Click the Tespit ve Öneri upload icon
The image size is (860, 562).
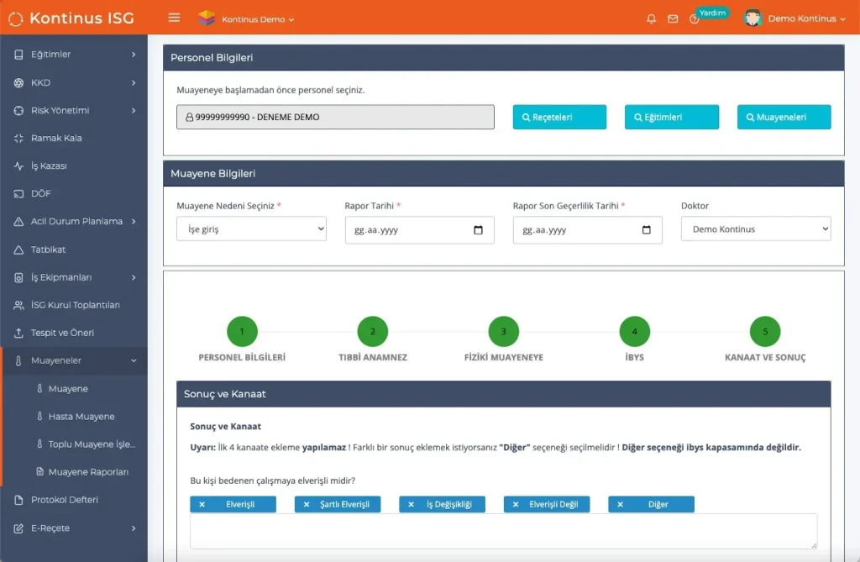click(18, 333)
